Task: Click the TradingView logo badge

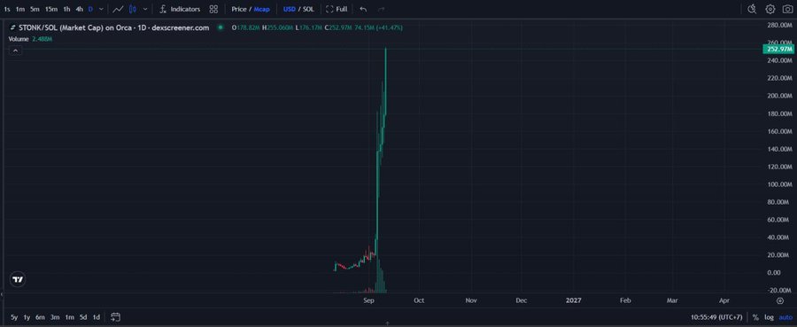Action: coord(18,279)
